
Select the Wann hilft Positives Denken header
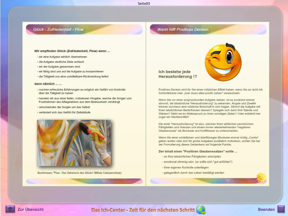pyautogui.click(x=208, y=29)
